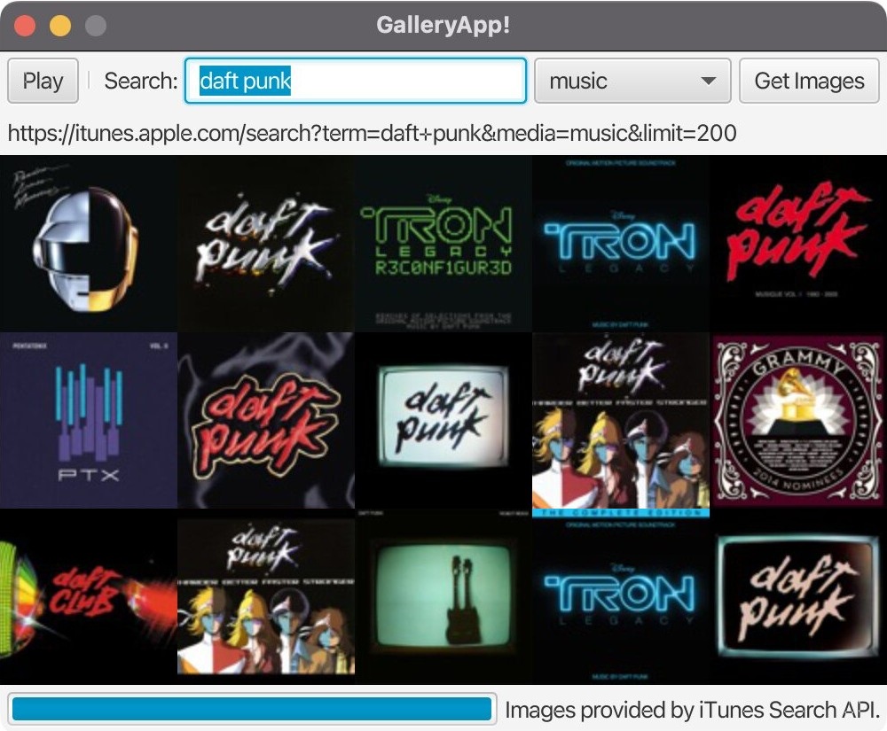Click the Play button

(x=43, y=81)
